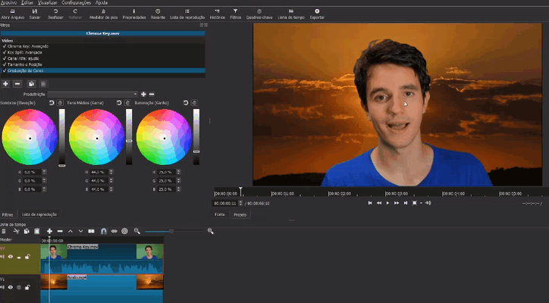Disable the Tamanho e Posição filter checkbox
The height and width of the screenshot is (303, 549).
(5, 64)
